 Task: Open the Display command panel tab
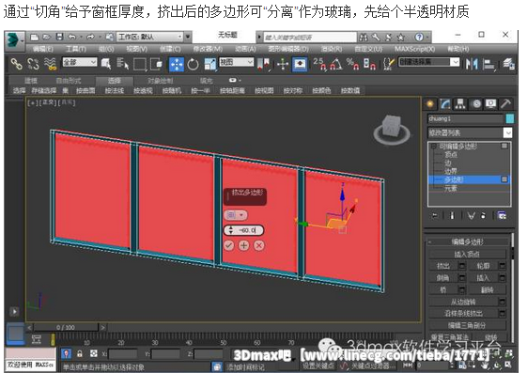491,104
